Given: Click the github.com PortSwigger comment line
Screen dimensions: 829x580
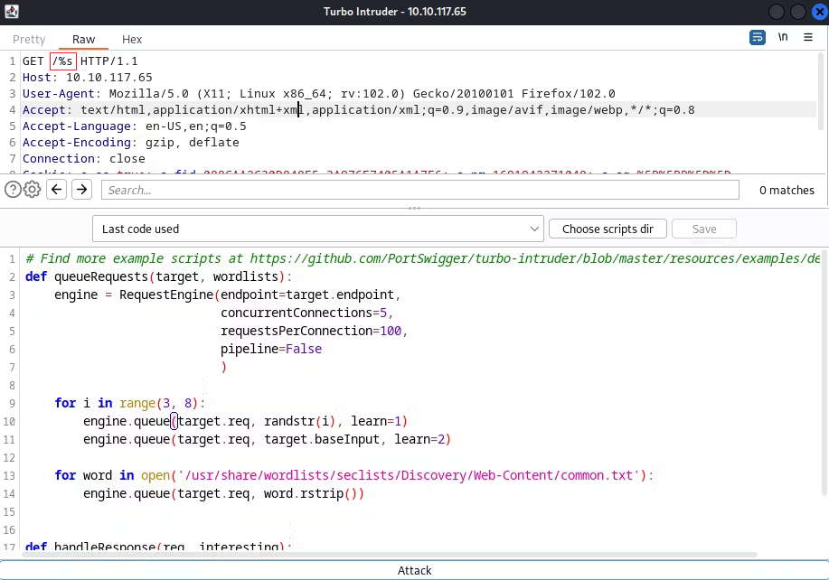Looking at the screenshot, I should point(423,259).
